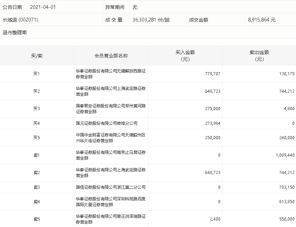Select the '买2' row label
Image resolution: width=296 pixels, height=227 pixels.
(37, 91)
